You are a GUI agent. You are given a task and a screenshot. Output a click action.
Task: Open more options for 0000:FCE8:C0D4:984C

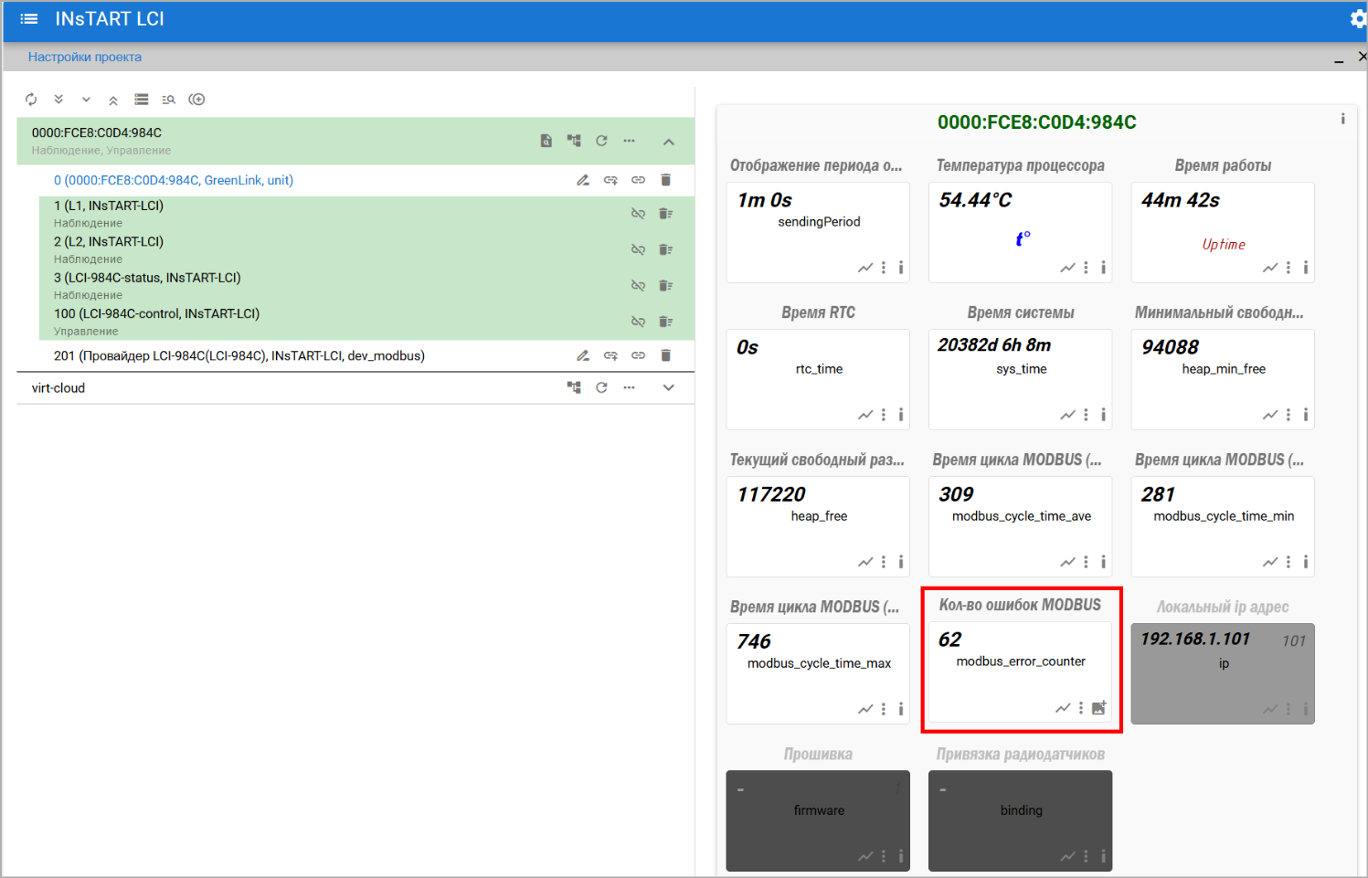pyautogui.click(x=629, y=141)
